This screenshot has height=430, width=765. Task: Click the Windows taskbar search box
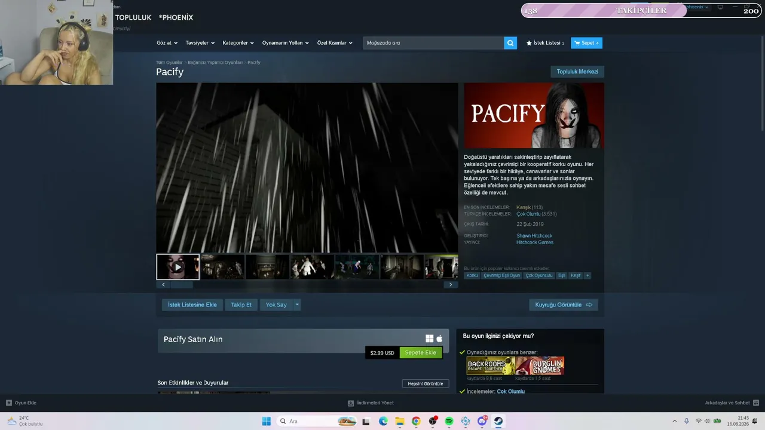point(319,421)
